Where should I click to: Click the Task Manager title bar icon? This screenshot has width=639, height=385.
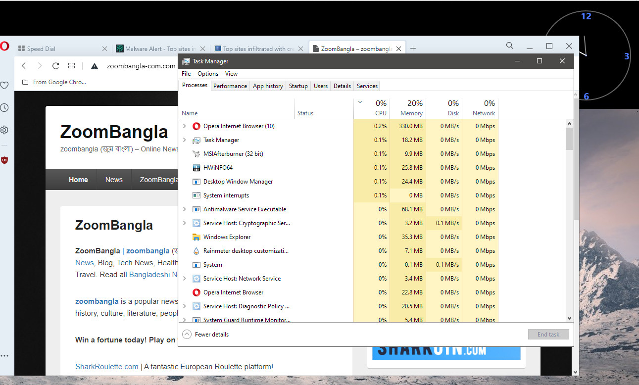(x=186, y=61)
